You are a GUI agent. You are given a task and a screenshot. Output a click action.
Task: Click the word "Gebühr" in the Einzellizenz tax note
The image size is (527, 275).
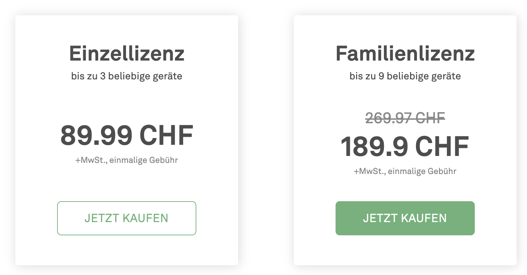click(x=164, y=160)
